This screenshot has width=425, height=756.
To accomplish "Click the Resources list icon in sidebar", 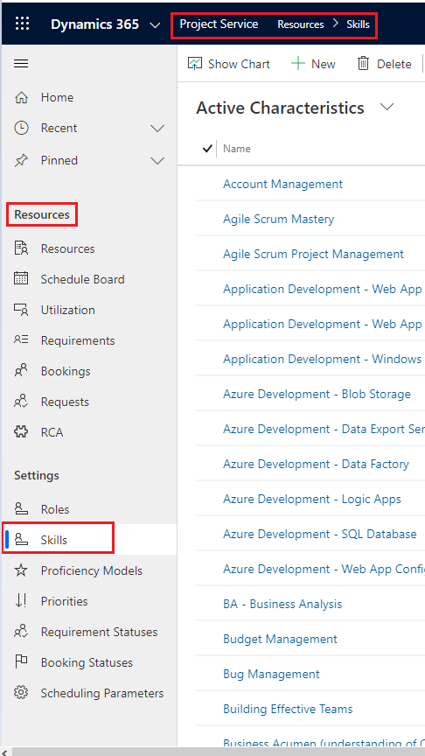I will coord(21,248).
